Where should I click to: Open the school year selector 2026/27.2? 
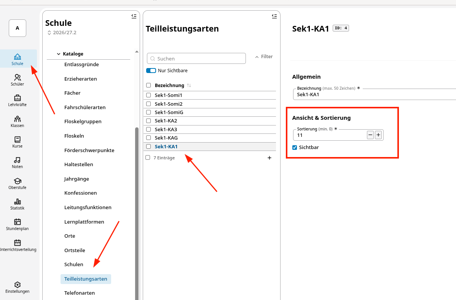click(x=62, y=33)
